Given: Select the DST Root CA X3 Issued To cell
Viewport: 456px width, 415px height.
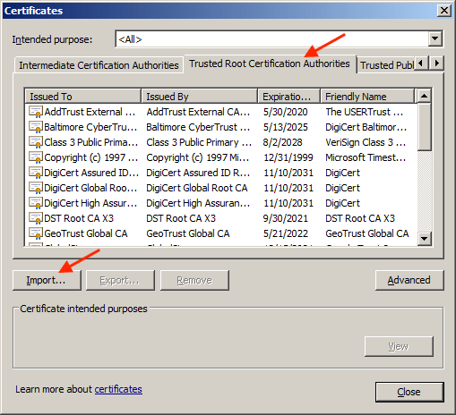Looking at the screenshot, I should pyautogui.click(x=79, y=218).
